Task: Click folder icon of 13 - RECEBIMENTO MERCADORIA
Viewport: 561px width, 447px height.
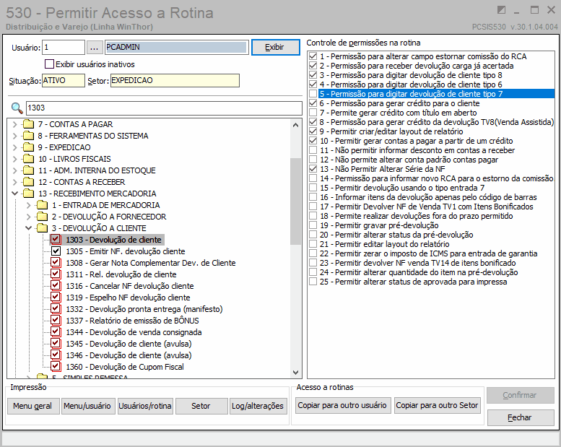Action: [28, 194]
